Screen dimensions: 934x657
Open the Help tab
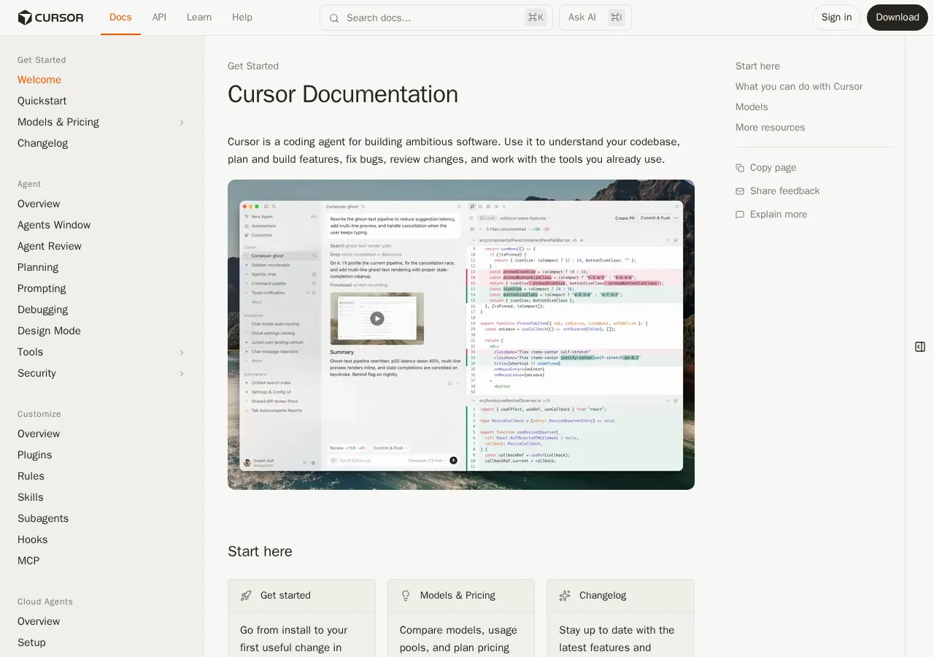coord(242,18)
